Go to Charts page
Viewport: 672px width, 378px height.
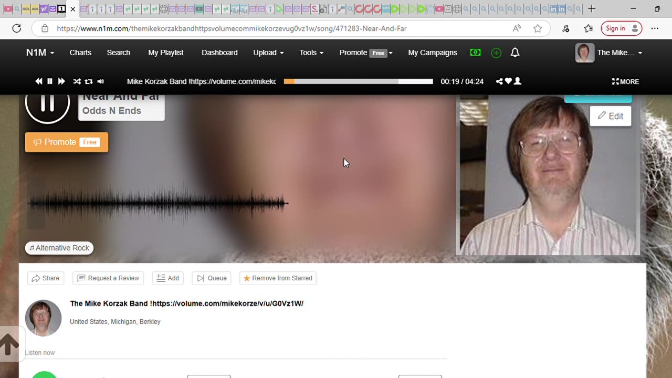point(80,52)
